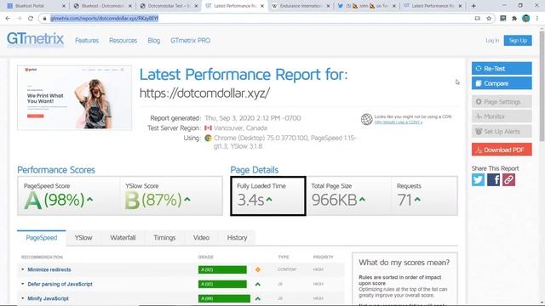
Task: Click green arrow icon for Minify JavaScript row
Action: click(x=257, y=298)
